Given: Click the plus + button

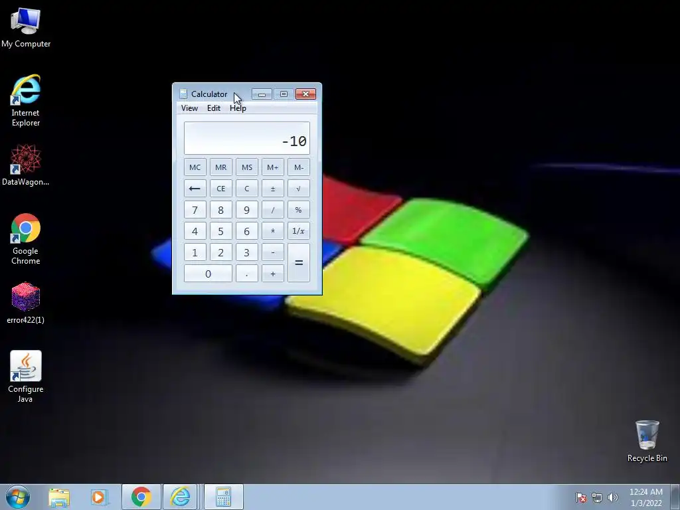Looking at the screenshot, I should (x=273, y=274).
